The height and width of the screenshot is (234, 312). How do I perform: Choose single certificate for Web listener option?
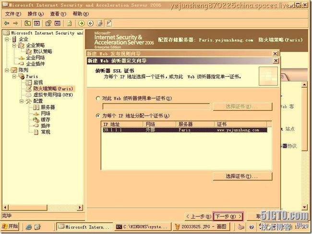(x=98, y=98)
